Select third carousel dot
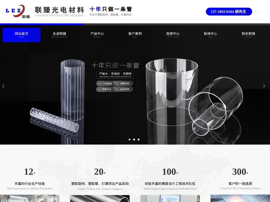This screenshot has height=202, width=270. (138, 140)
